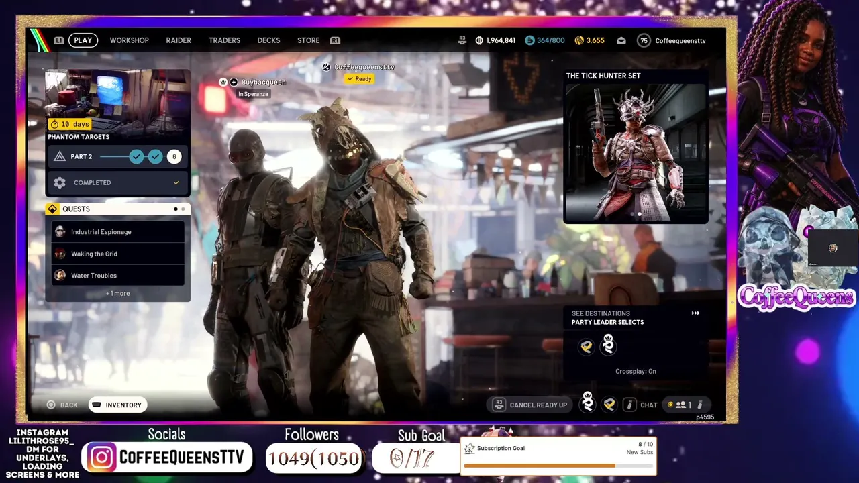This screenshot has width=859, height=483.
Task: Click the crowned leader emblem in party panel
Action: 608,344
